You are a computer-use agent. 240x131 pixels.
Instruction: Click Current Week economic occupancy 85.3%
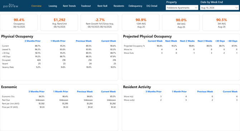(x=113, y=96)
